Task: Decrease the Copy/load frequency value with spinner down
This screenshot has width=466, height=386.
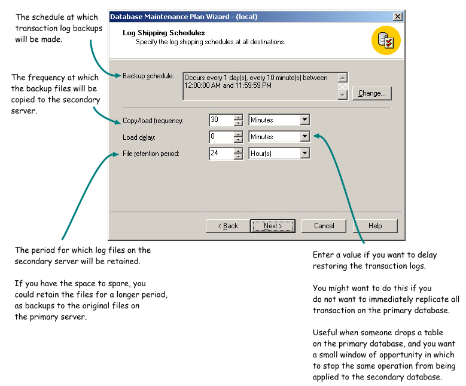Action: coord(238,122)
